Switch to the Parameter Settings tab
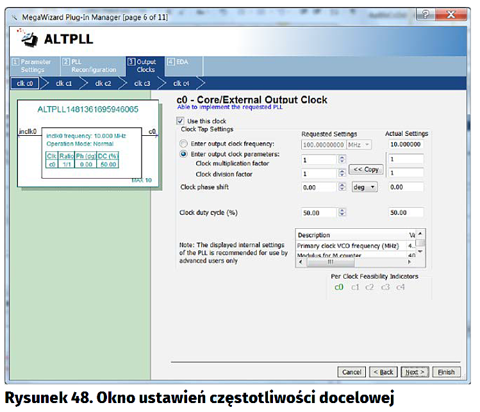The image size is (480, 412). pos(32,65)
